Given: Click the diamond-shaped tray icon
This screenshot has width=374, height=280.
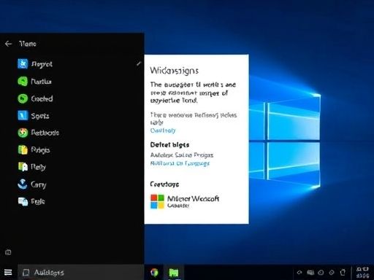Looking at the screenshot, I should point(332,273).
